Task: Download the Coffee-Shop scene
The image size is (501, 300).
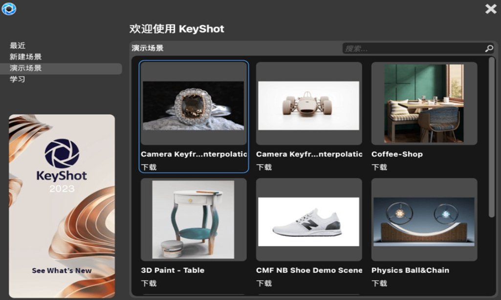Action: coord(380,167)
